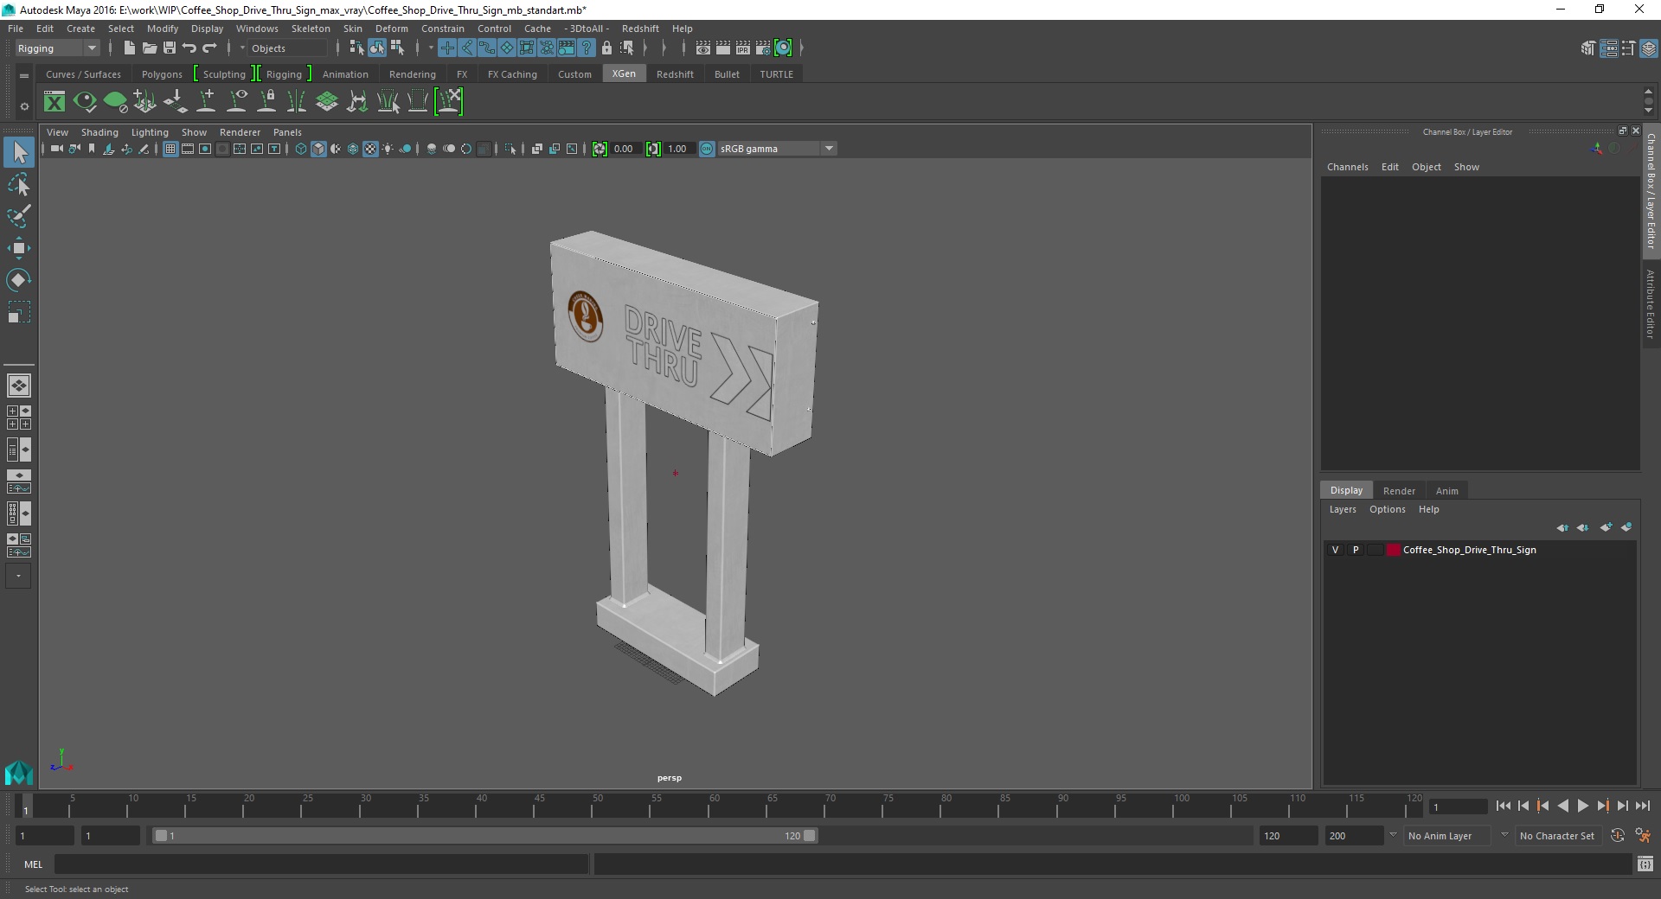Image resolution: width=1661 pixels, height=899 pixels.
Task: Select the Rotate tool in toolbox
Action: [x=18, y=280]
